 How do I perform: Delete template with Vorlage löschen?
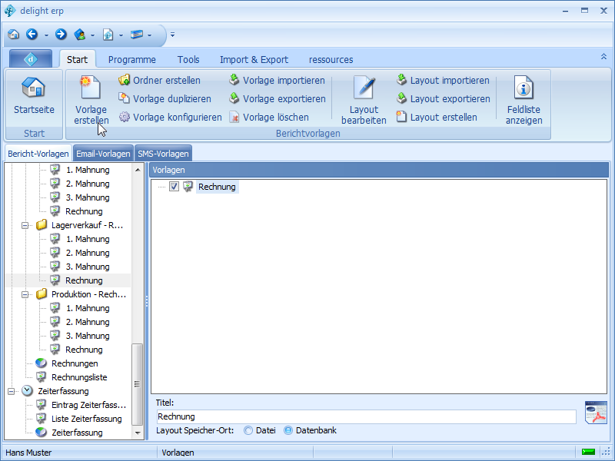pos(234,118)
